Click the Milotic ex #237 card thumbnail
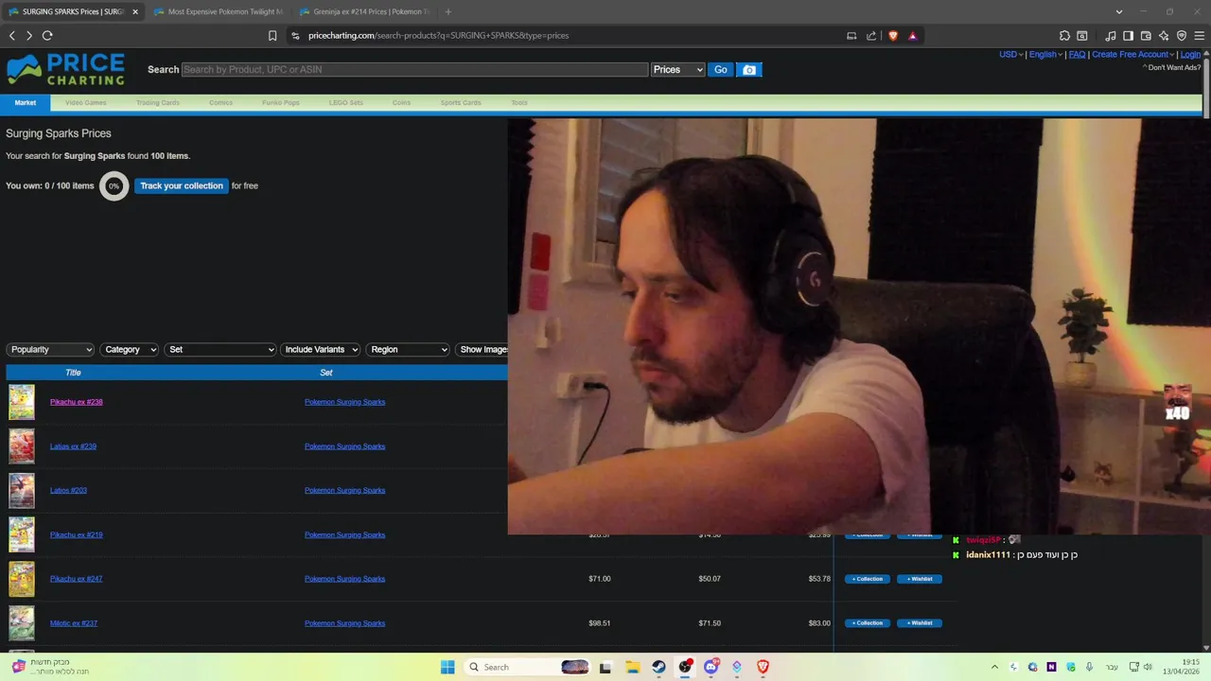Image resolution: width=1211 pixels, height=681 pixels. pos(22,623)
